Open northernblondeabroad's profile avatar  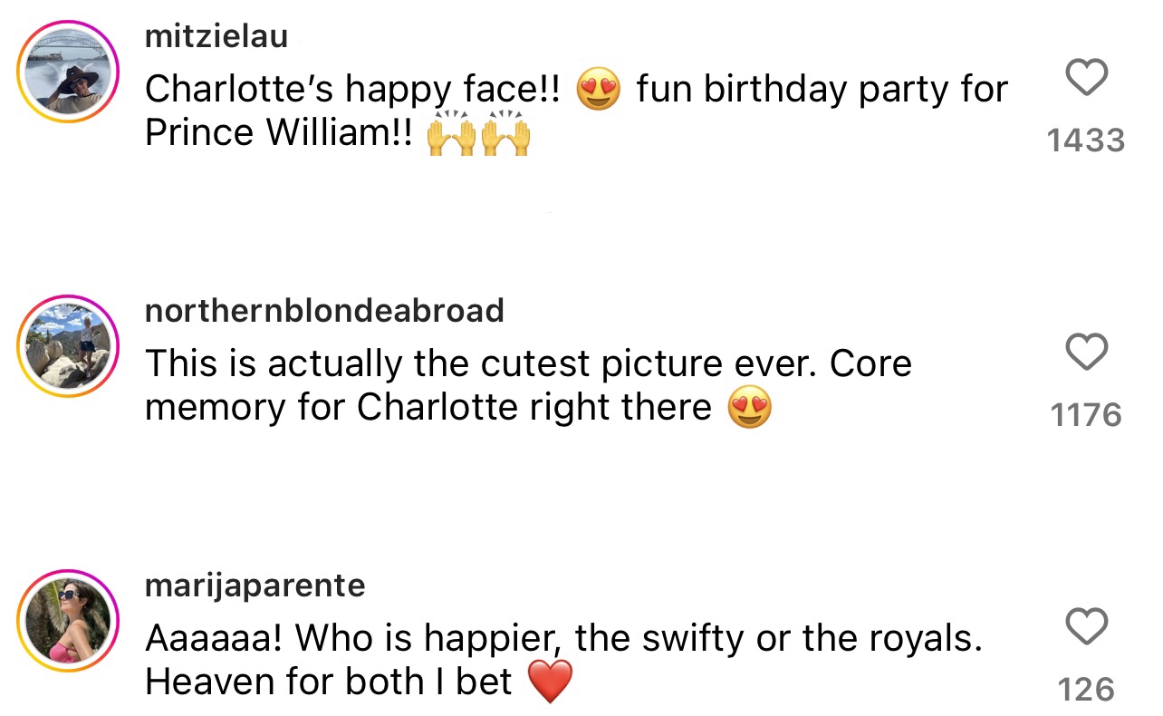pyautogui.click(x=69, y=345)
